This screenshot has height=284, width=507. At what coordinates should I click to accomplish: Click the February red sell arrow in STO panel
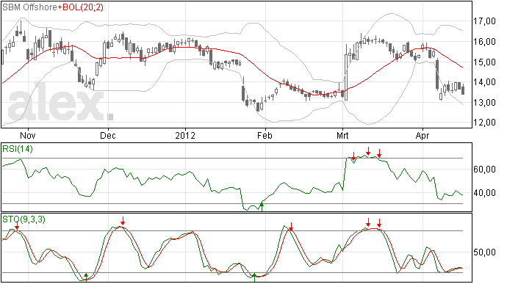(x=291, y=227)
